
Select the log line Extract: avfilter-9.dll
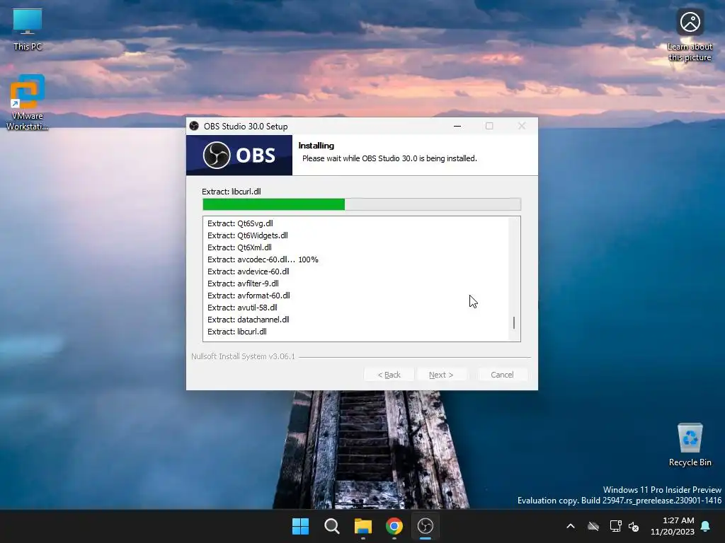243,284
